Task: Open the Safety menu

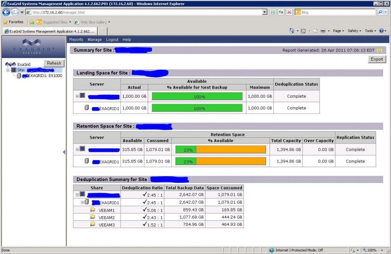Action: click(354, 31)
